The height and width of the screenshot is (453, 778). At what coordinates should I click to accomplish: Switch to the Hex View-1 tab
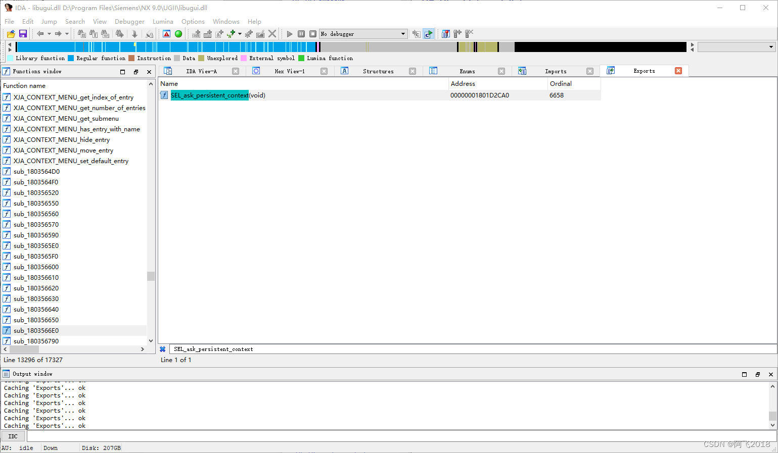289,71
